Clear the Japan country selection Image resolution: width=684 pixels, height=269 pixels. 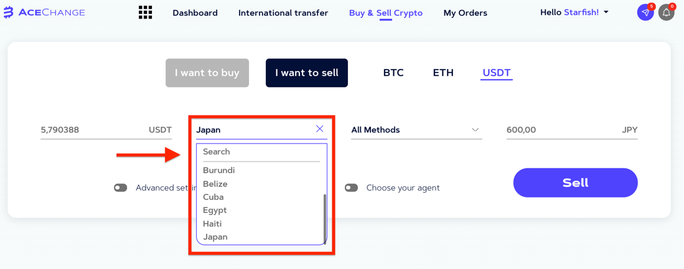[x=320, y=129]
